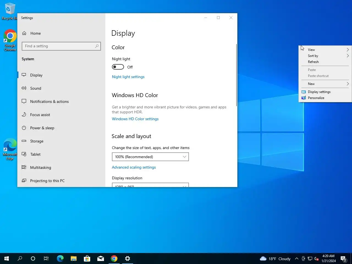Click the Tablet icon in sidebar
This screenshot has height=264, width=352.
tap(24, 154)
